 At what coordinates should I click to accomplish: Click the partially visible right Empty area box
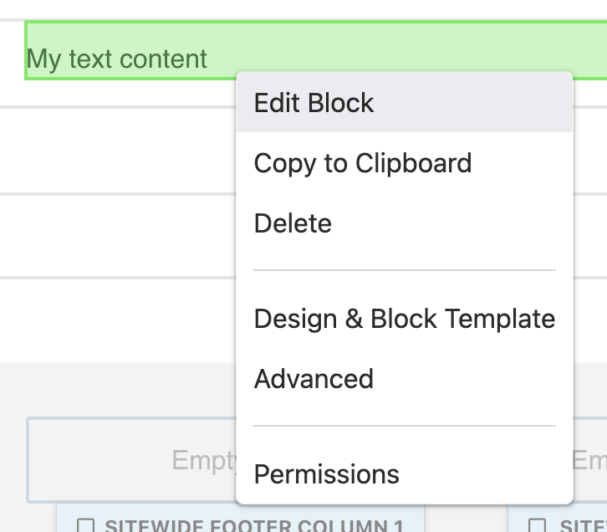[x=590, y=460]
